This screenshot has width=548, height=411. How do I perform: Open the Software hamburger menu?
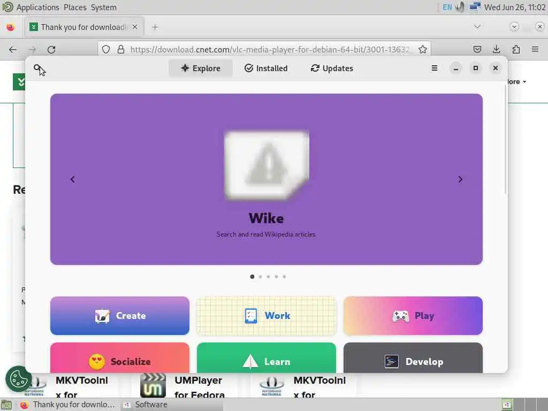tap(435, 68)
